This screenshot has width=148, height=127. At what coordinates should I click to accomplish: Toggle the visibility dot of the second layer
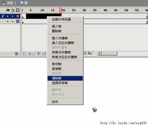(8, 22)
